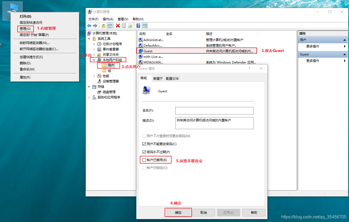Choose 映射网络驱动器(N)... in the context menu
The height and width of the screenshot is (222, 349).
(x=35, y=43)
